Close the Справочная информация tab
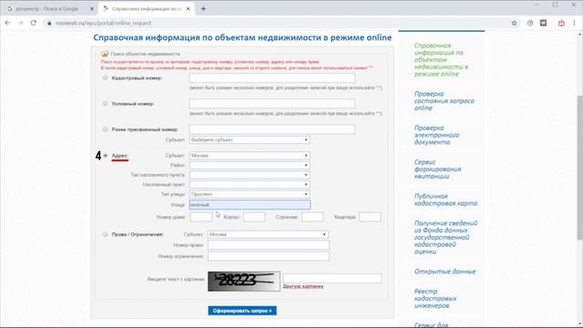583x328 pixels. tap(189, 8)
